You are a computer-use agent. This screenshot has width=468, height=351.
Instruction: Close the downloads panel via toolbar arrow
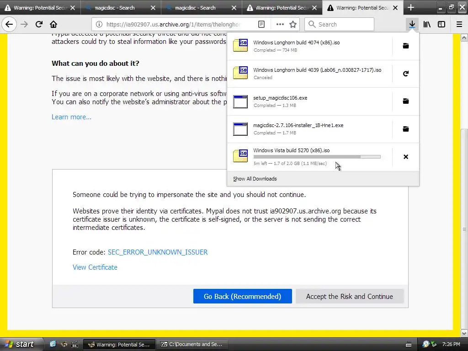click(x=412, y=24)
